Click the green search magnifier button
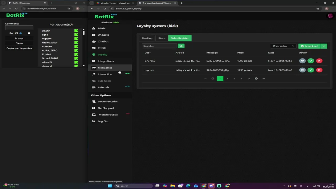Viewport: 336px width, 189px height. pos(181,46)
